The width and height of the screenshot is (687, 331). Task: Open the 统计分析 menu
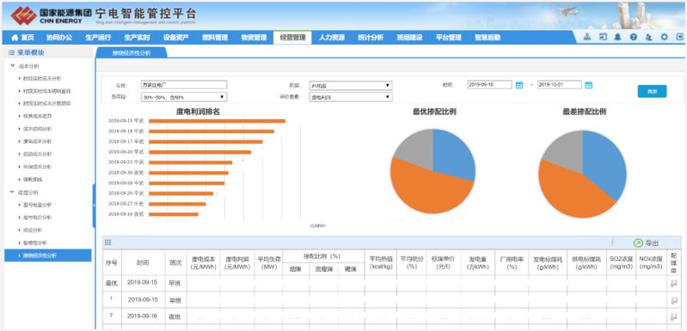point(371,38)
